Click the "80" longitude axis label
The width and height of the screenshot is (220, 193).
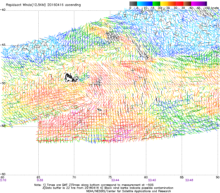pyautogui.click(x=146, y=177)
